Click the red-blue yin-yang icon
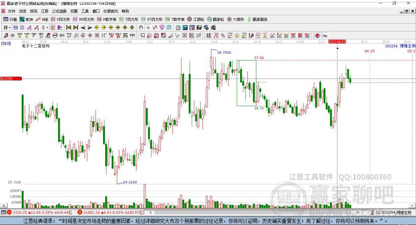Viewport: 416px width, 225px height. tap(318, 36)
